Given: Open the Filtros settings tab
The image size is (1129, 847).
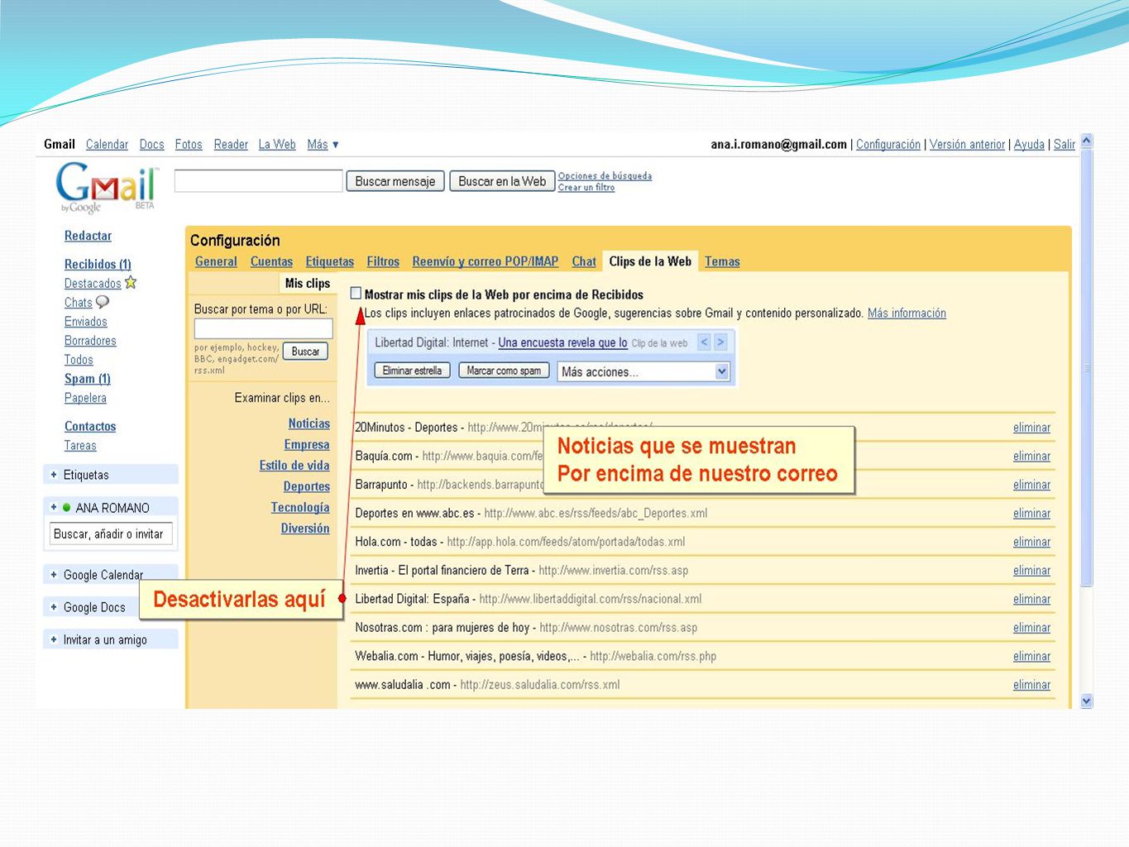Looking at the screenshot, I should point(383,261).
